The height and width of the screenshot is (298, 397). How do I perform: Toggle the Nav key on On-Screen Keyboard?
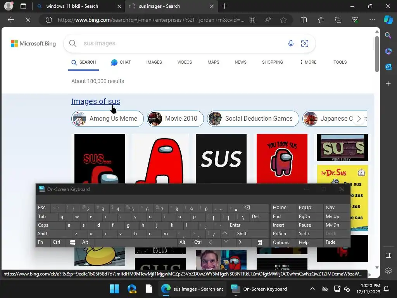(337, 208)
